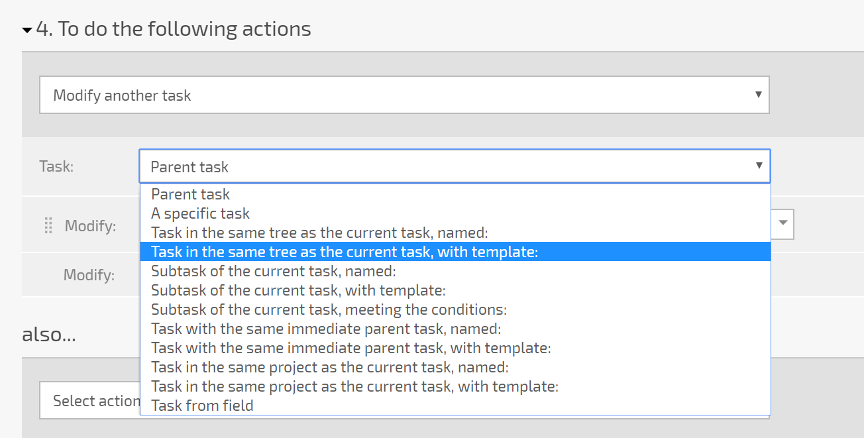Choose 'same project as current task, with template:'

click(455, 386)
